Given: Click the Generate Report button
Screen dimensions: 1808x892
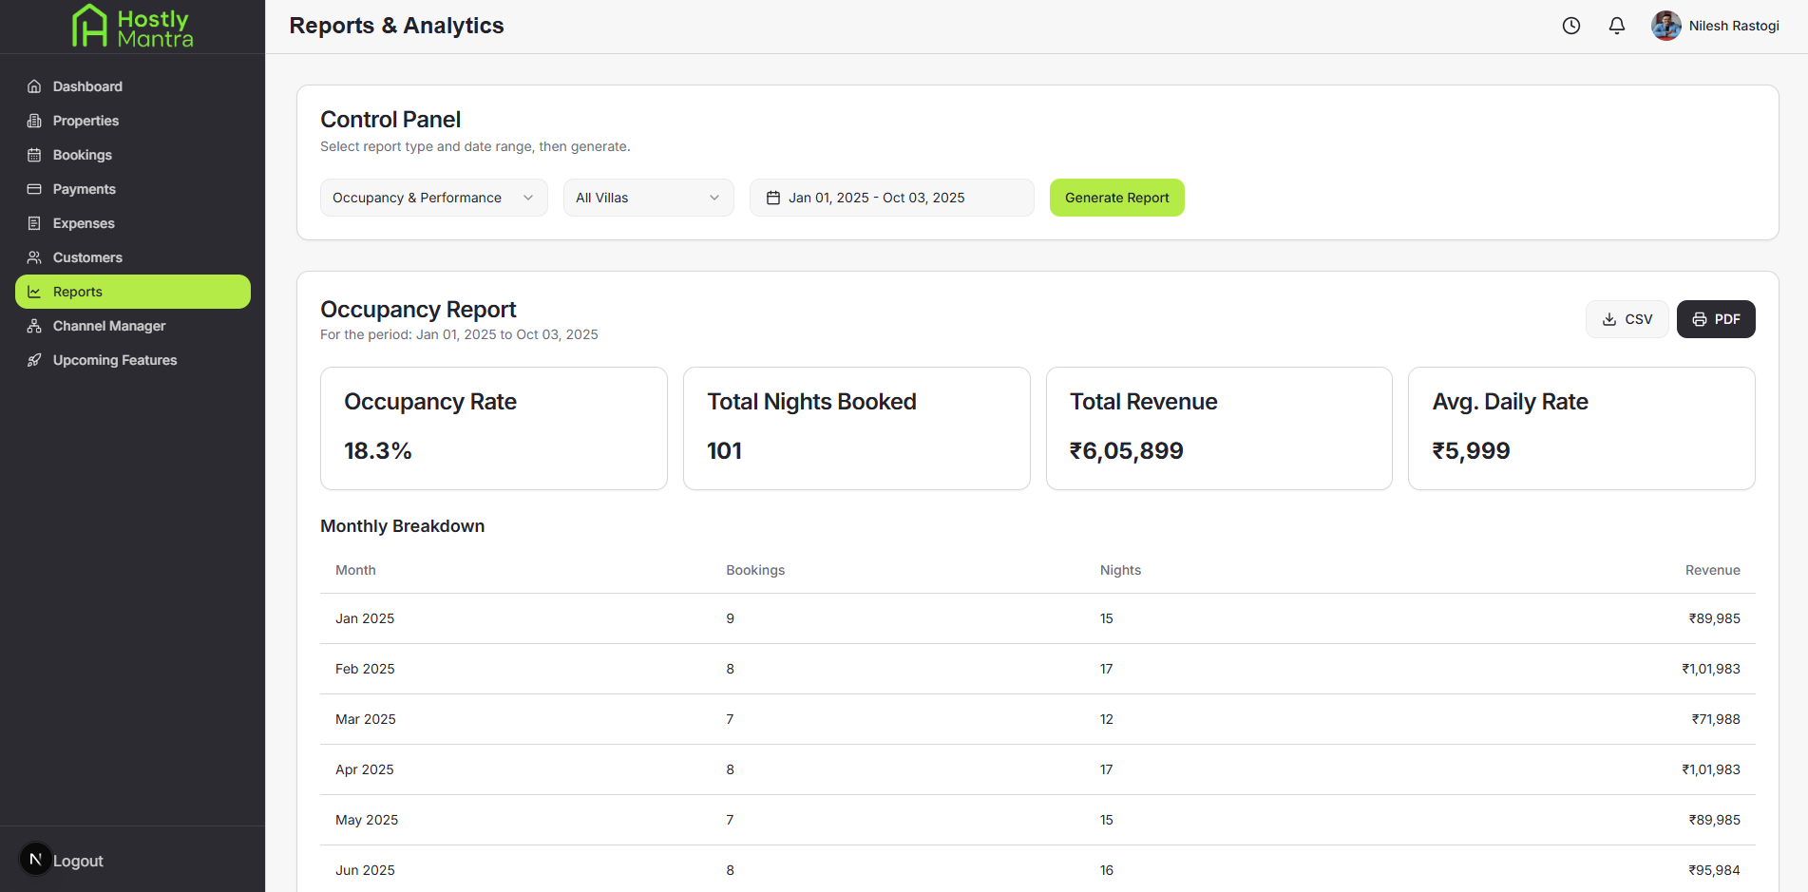Looking at the screenshot, I should 1116,198.
